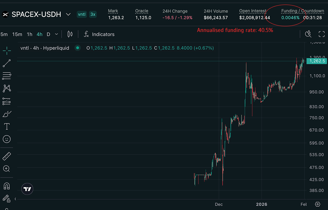This screenshot has height=210, width=328.
Task: Click the 1,125.0 oracle price value
Action: coord(143,18)
